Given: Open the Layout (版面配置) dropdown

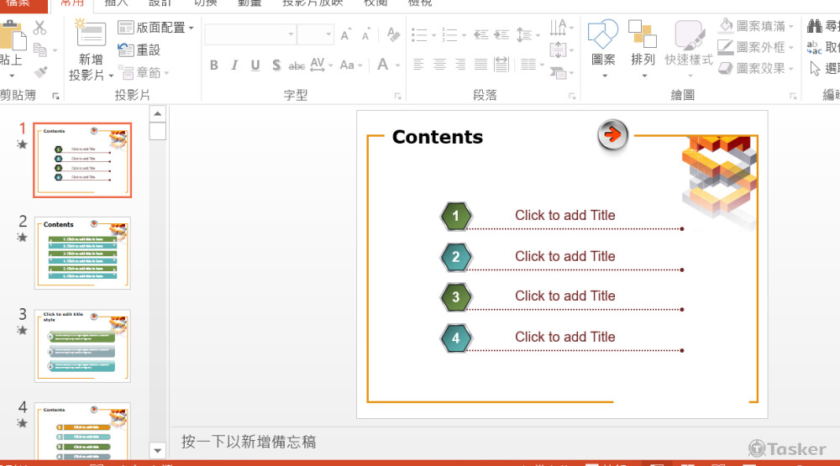Looking at the screenshot, I should click(x=155, y=28).
